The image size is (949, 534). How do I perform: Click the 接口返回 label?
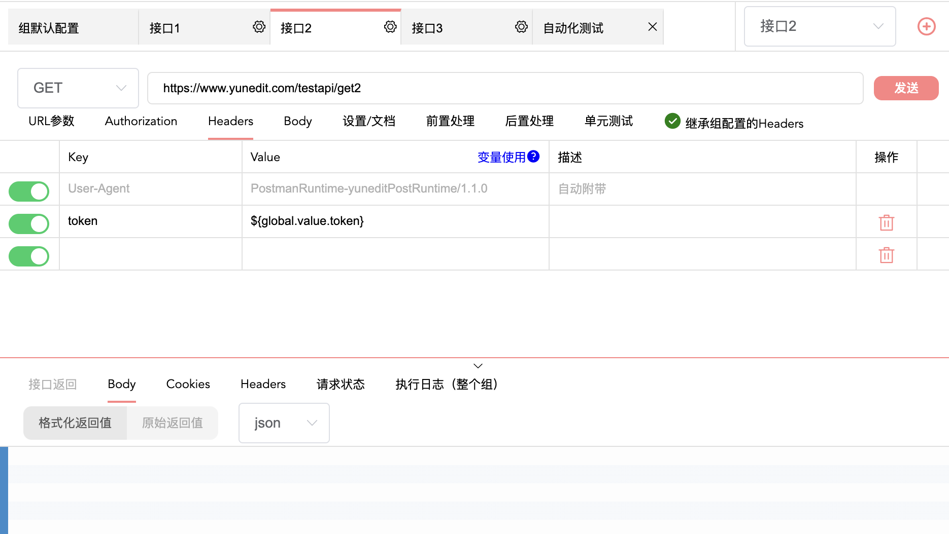tap(53, 384)
